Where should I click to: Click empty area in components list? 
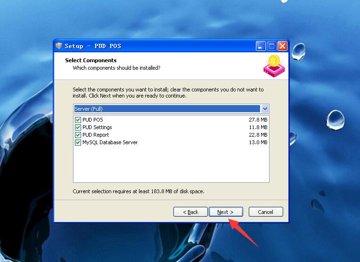[x=171, y=164]
